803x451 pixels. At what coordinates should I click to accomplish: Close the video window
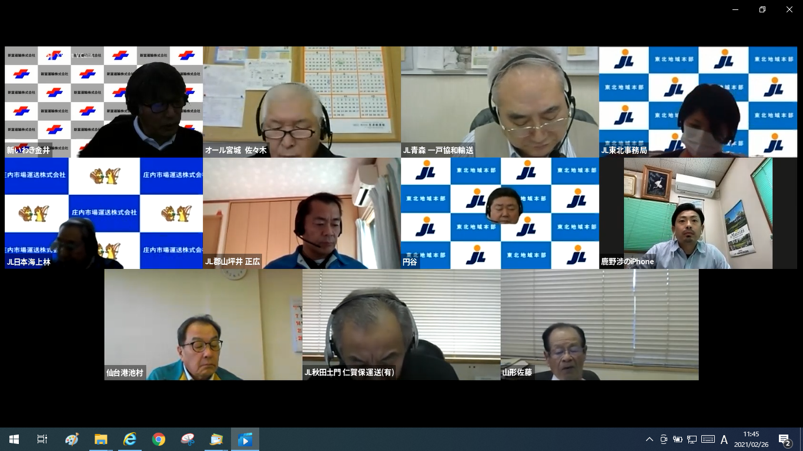click(789, 9)
